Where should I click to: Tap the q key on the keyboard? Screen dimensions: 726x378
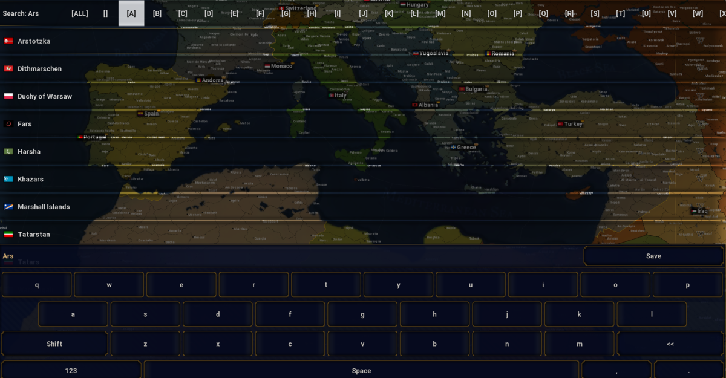[x=37, y=285]
